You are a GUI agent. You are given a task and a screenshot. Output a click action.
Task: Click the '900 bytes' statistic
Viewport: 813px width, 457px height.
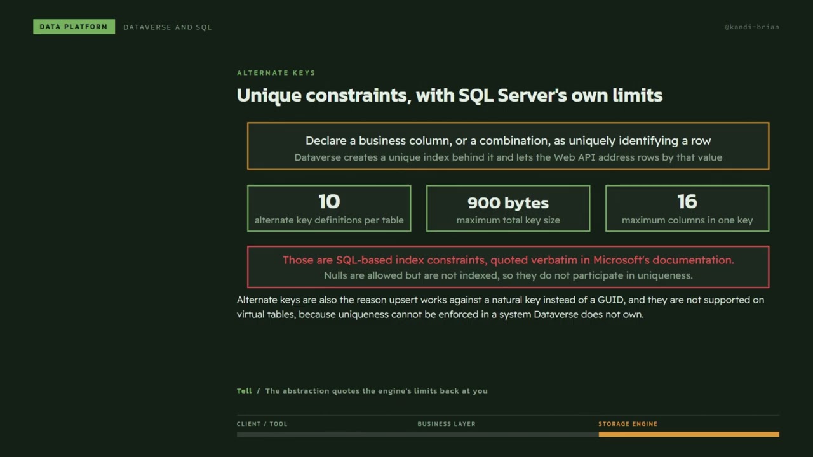coord(508,202)
